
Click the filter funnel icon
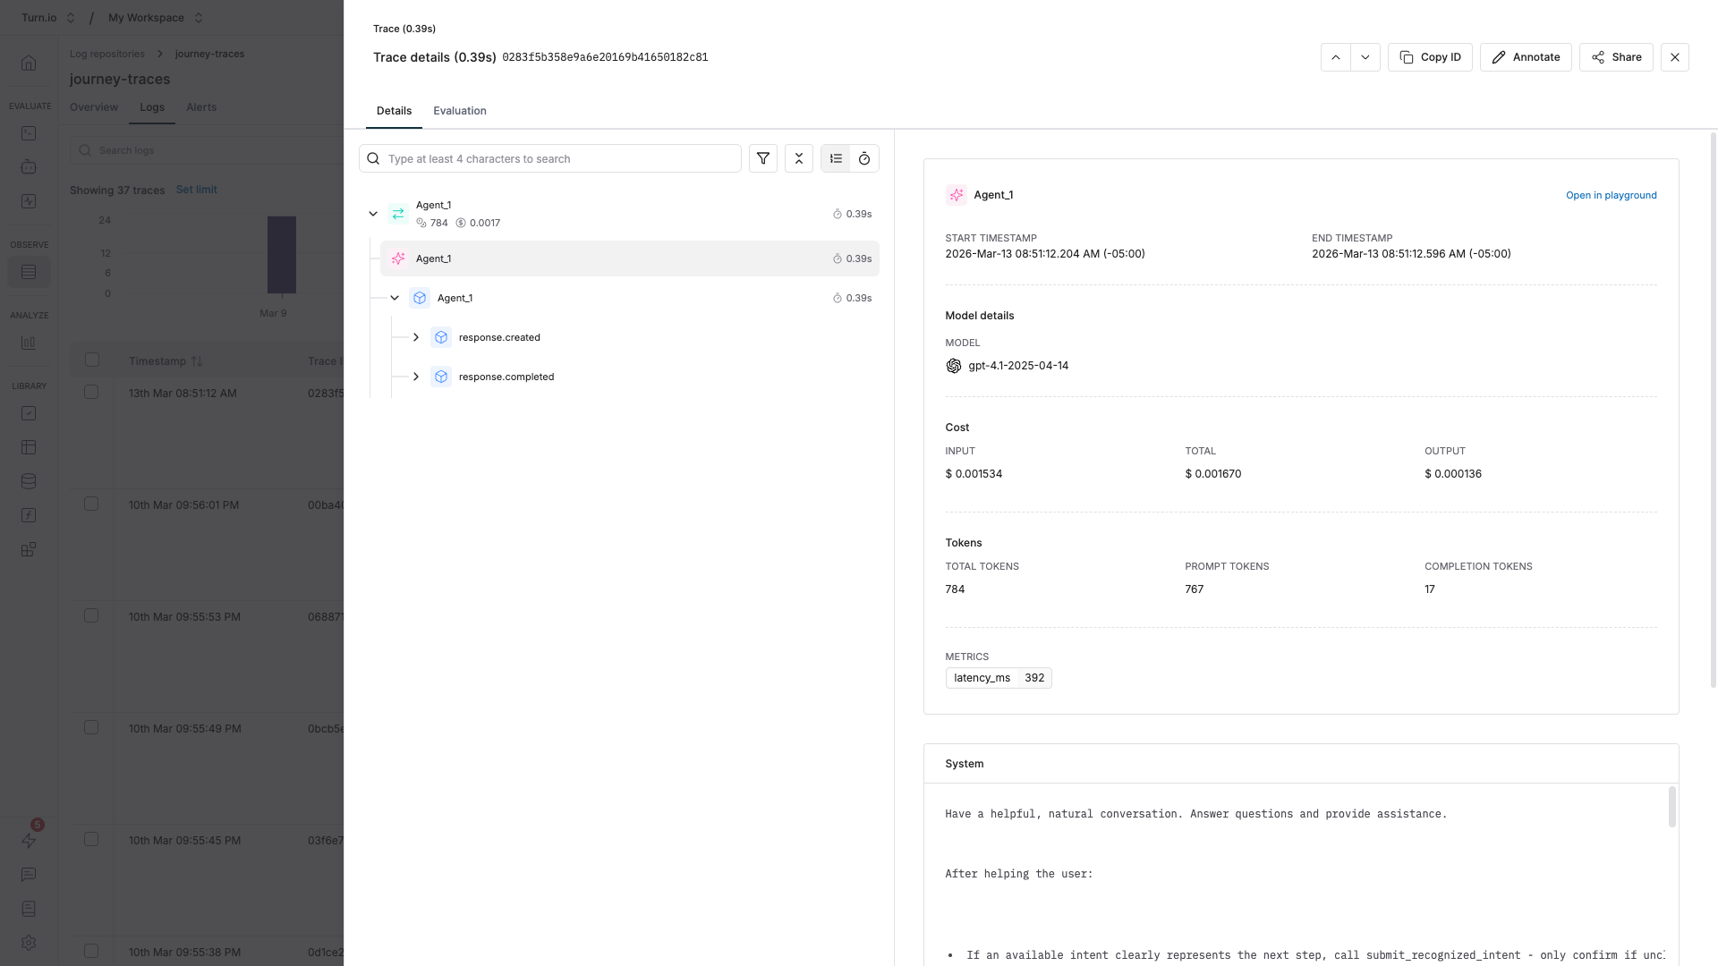pos(762,158)
